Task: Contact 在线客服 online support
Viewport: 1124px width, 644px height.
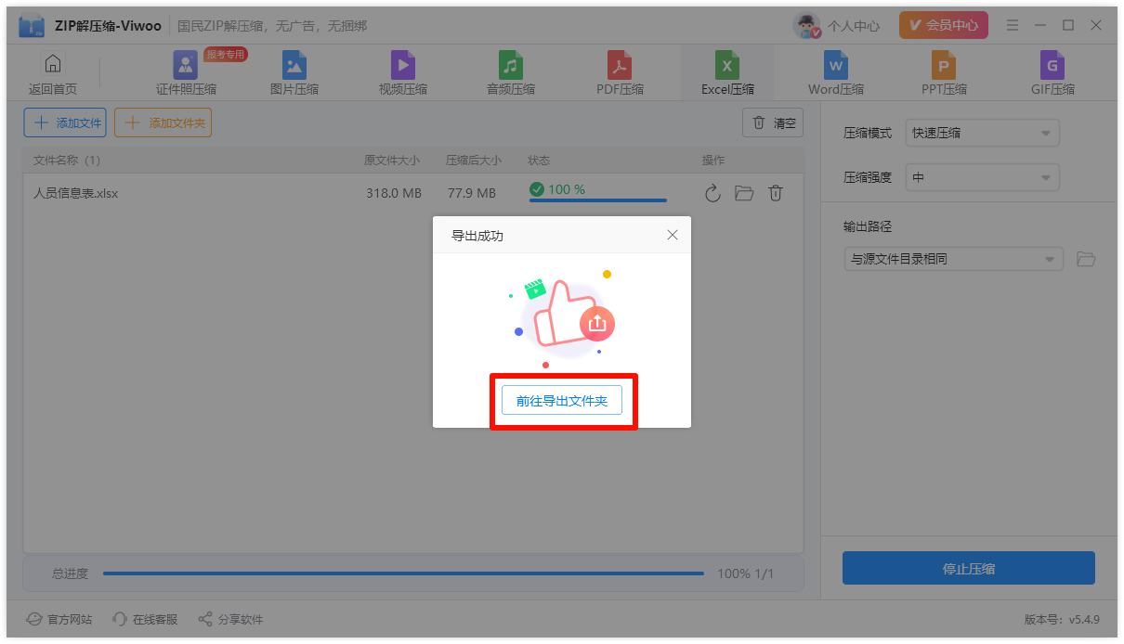Action: 145,619
